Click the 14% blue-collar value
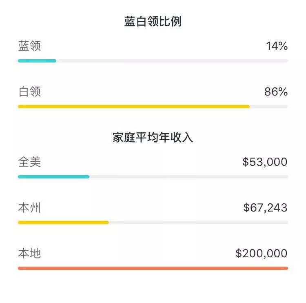Viewport: 306px width, 303px height. (x=277, y=46)
